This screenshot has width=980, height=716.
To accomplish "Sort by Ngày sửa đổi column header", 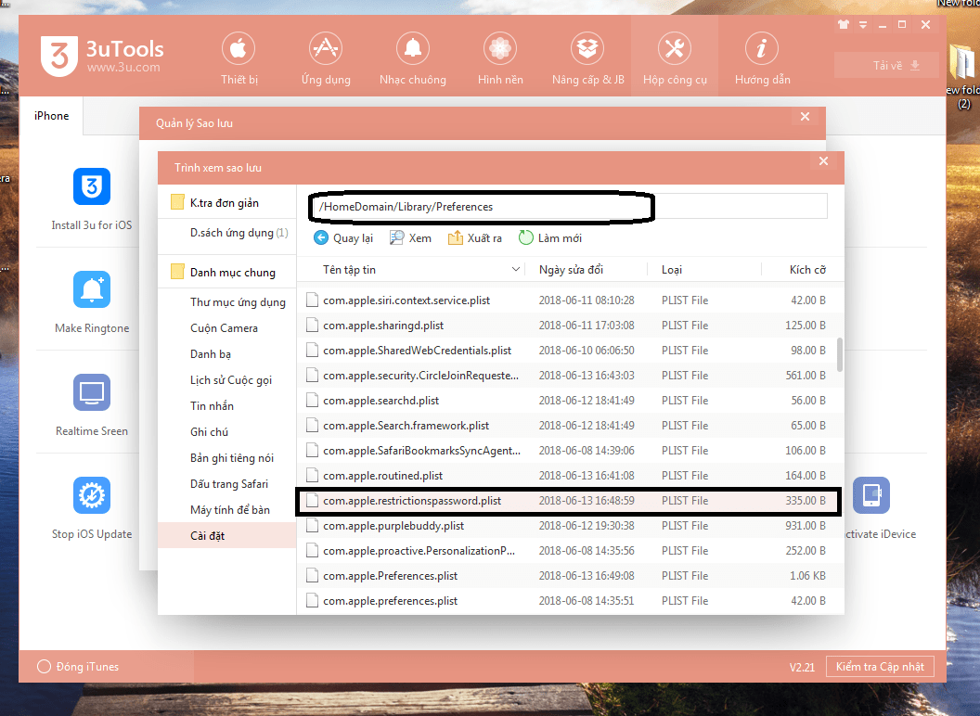I will click(587, 270).
